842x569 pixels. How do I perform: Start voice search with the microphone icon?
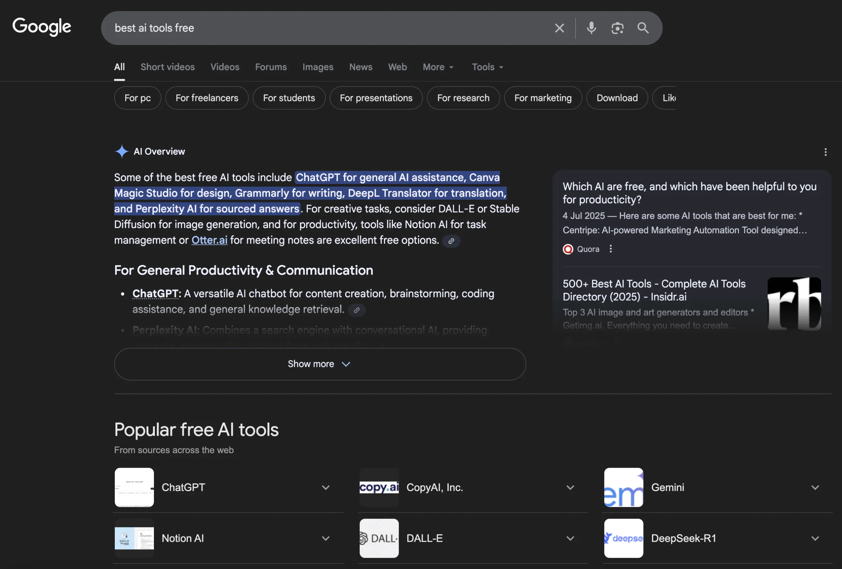click(x=591, y=28)
